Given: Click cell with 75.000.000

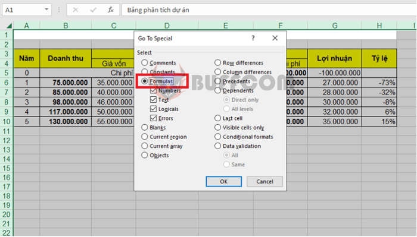Looking at the screenshot, I should tap(66, 83).
